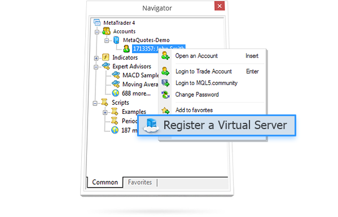Screen dimensions: 338x217
Task: Click the Indicators function icon
Action: click(106, 57)
